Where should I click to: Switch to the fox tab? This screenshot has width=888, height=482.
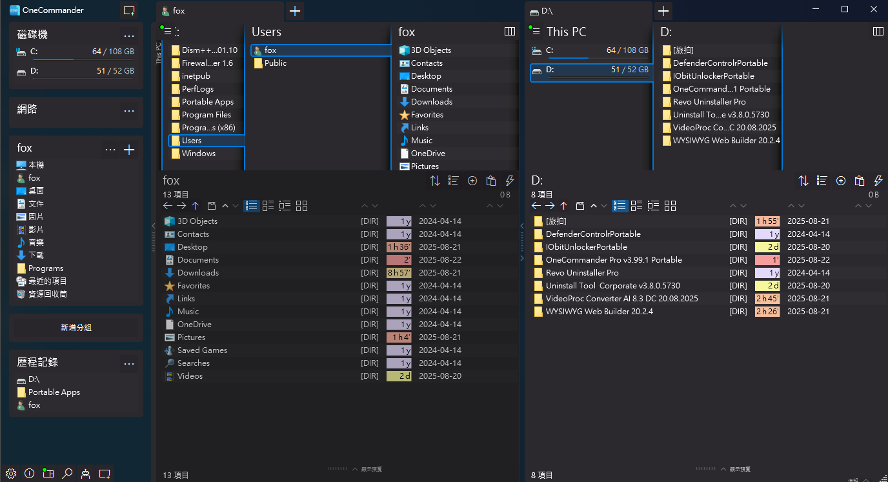[x=219, y=11]
